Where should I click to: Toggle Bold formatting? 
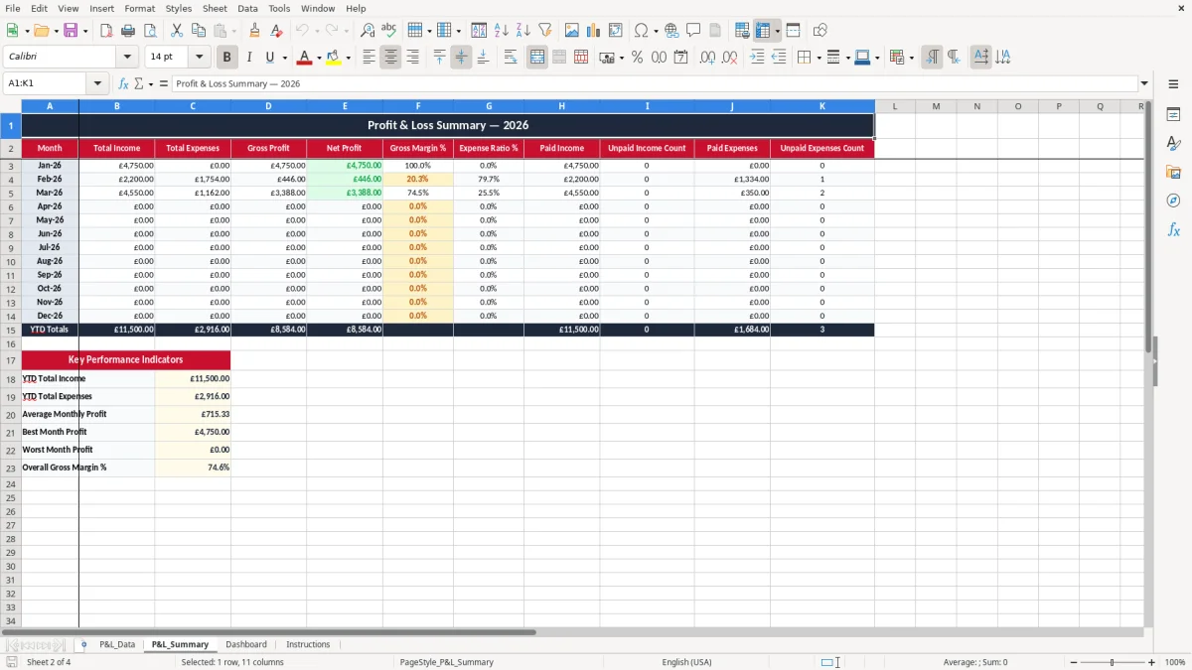pos(226,58)
